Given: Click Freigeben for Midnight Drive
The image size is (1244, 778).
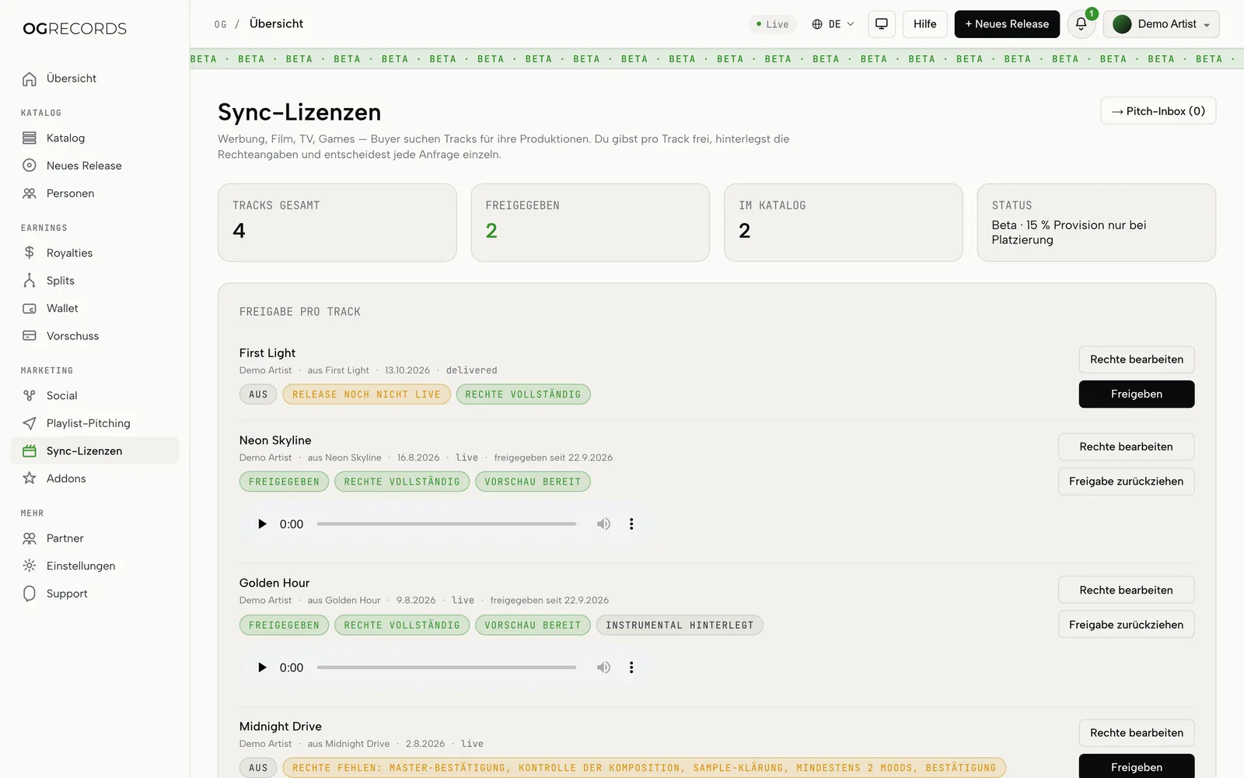Looking at the screenshot, I should pyautogui.click(x=1137, y=767).
